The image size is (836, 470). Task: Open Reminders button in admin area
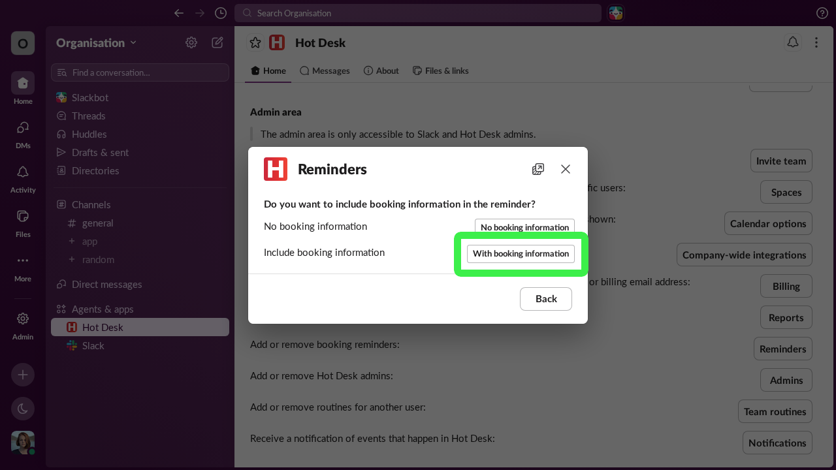coord(783,349)
